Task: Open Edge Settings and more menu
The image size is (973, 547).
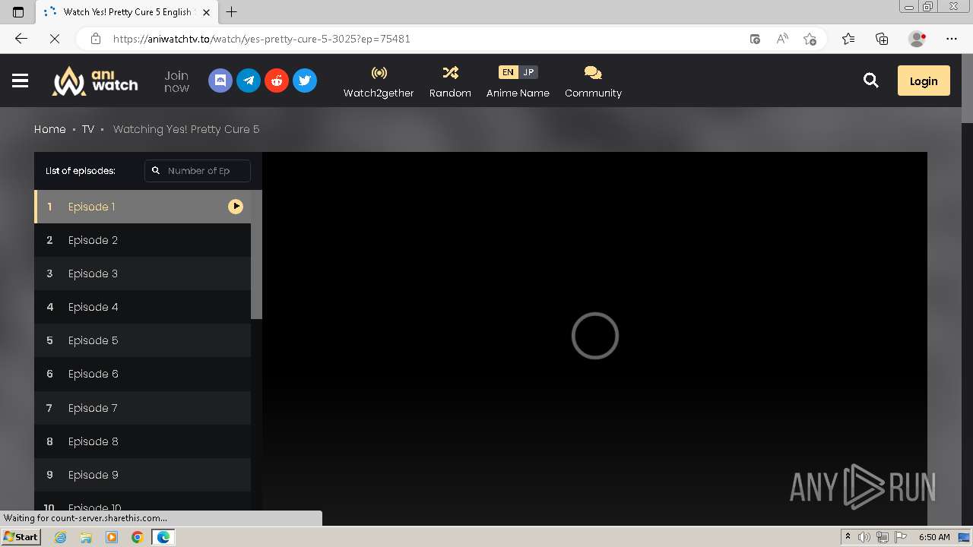Action: click(952, 39)
